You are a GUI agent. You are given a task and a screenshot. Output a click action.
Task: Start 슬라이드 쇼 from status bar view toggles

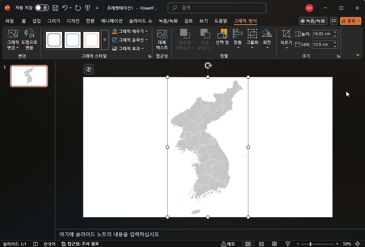pyautogui.click(x=288, y=244)
